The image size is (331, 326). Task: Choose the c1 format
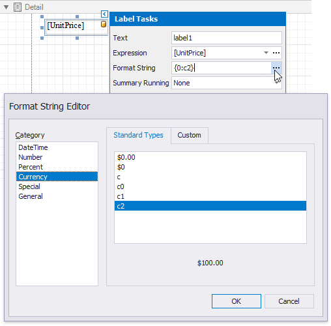click(x=210, y=196)
